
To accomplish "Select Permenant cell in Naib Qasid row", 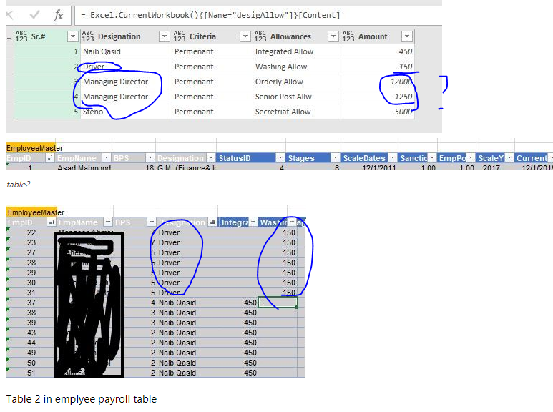I will coord(212,51).
